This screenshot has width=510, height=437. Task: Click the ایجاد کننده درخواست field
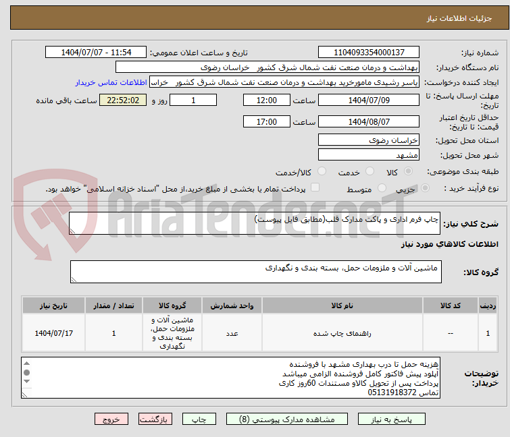click(x=284, y=82)
